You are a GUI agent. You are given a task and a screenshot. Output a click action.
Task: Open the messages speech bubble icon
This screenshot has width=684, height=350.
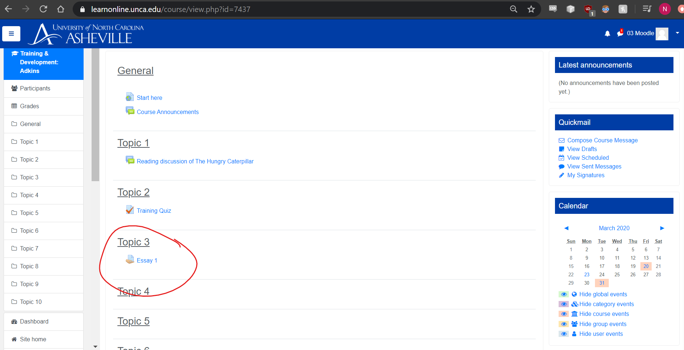(x=620, y=33)
